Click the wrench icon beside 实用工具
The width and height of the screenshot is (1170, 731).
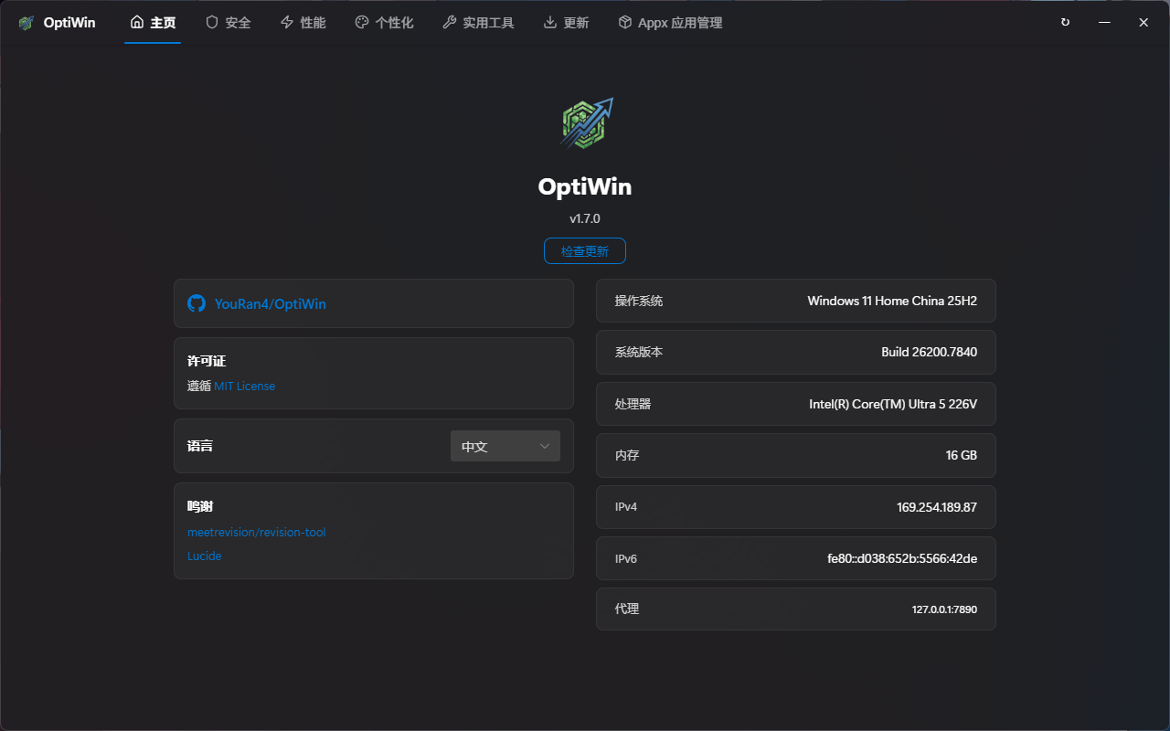(450, 22)
